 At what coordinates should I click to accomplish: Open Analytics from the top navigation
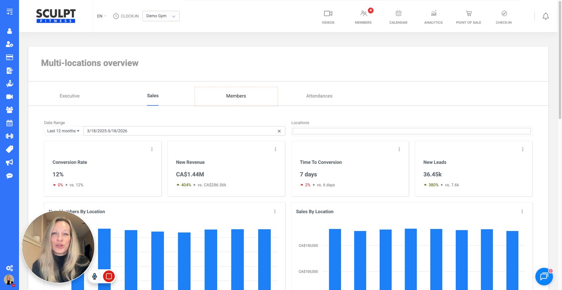click(433, 17)
